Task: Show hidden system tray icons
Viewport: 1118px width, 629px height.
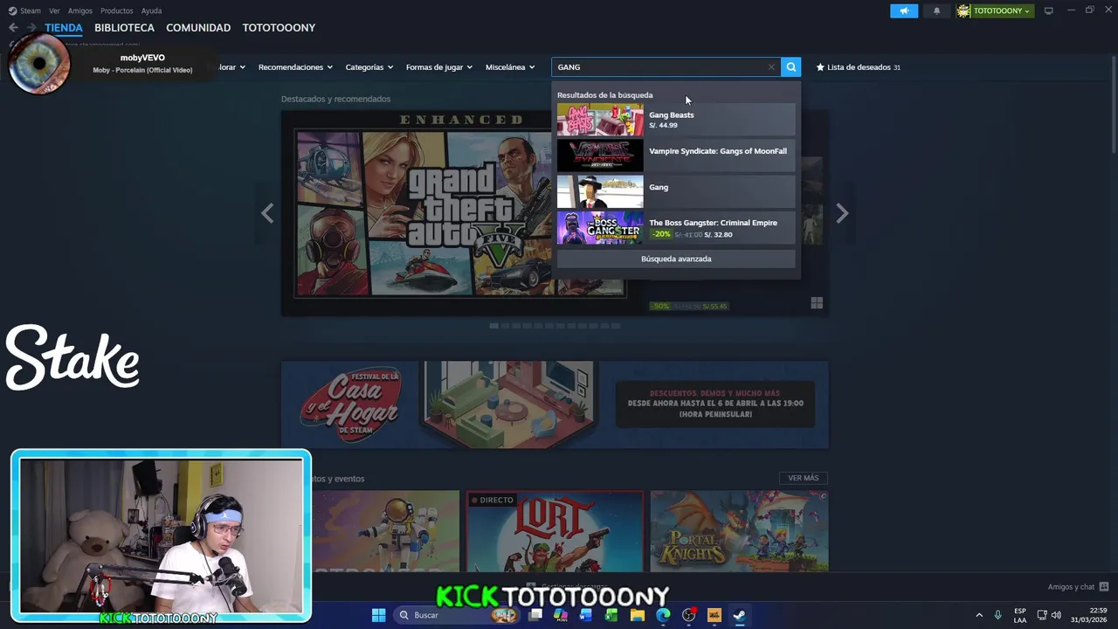Action: click(979, 615)
